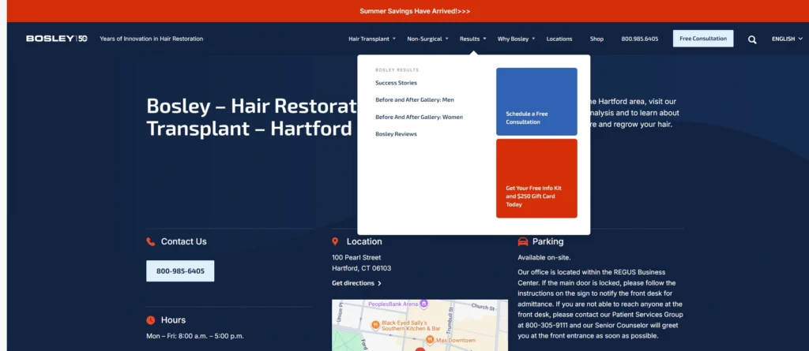This screenshot has width=809, height=351.
Task: Follow the Get directions link
Action: point(356,283)
